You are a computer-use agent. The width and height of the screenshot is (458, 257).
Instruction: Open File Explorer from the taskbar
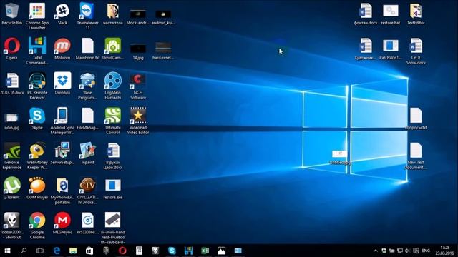pos(73,251)
